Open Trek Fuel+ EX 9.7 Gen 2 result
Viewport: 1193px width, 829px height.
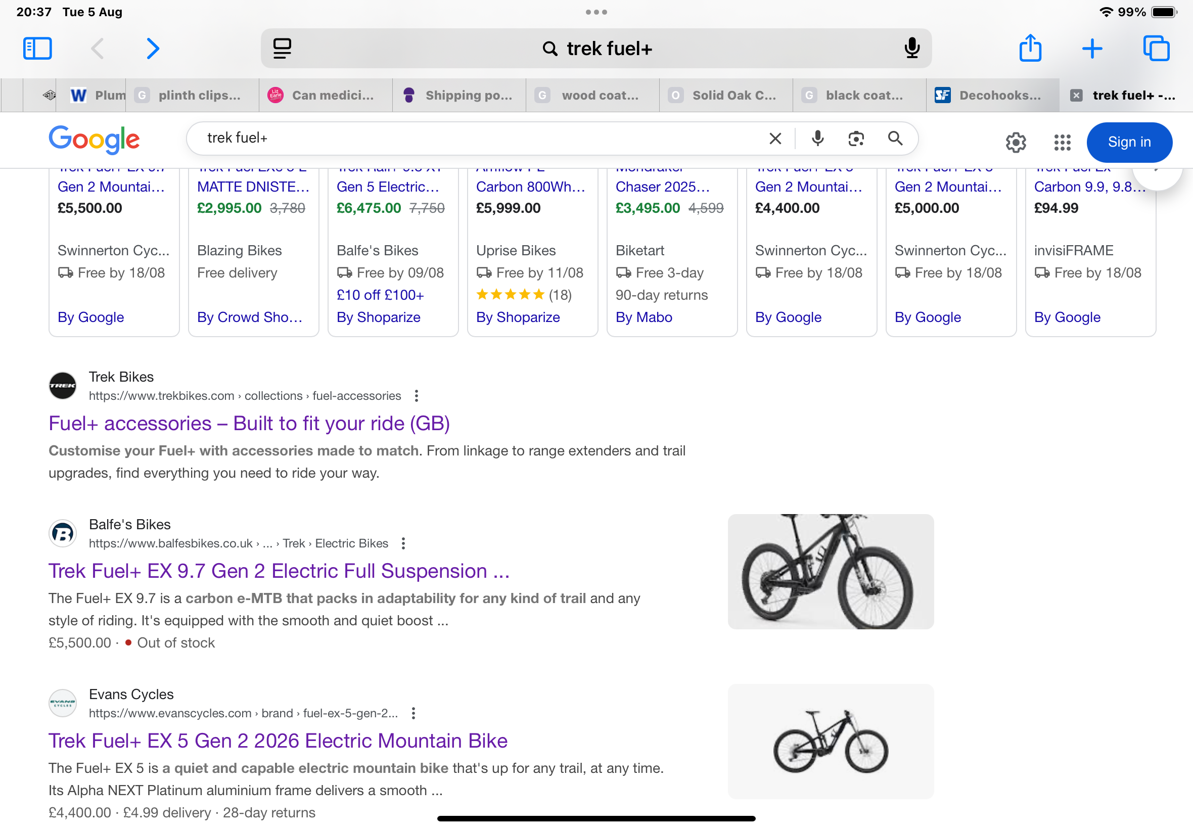coord(279,571)
